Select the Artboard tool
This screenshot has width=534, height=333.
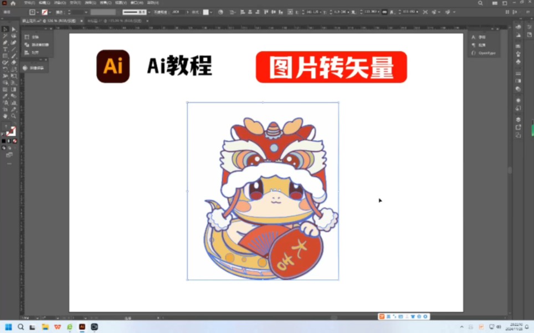coord(5,109)
